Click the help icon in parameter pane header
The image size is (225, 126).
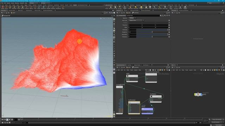(x=169, y=15)
